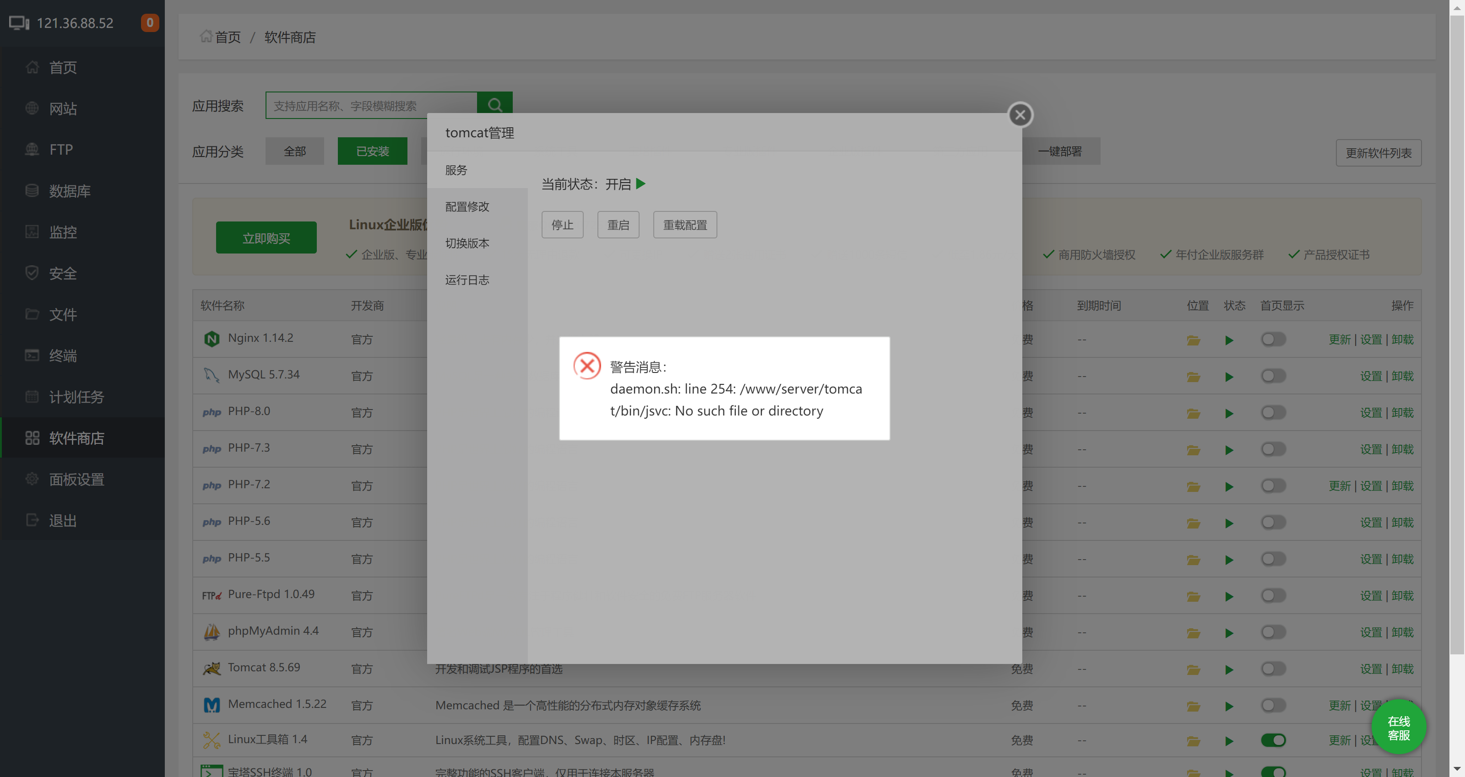The height and width of the screenshot is (777, 1465).
Task: Toggle homepage display for PHP-8.0
Action: point(1273,412)
